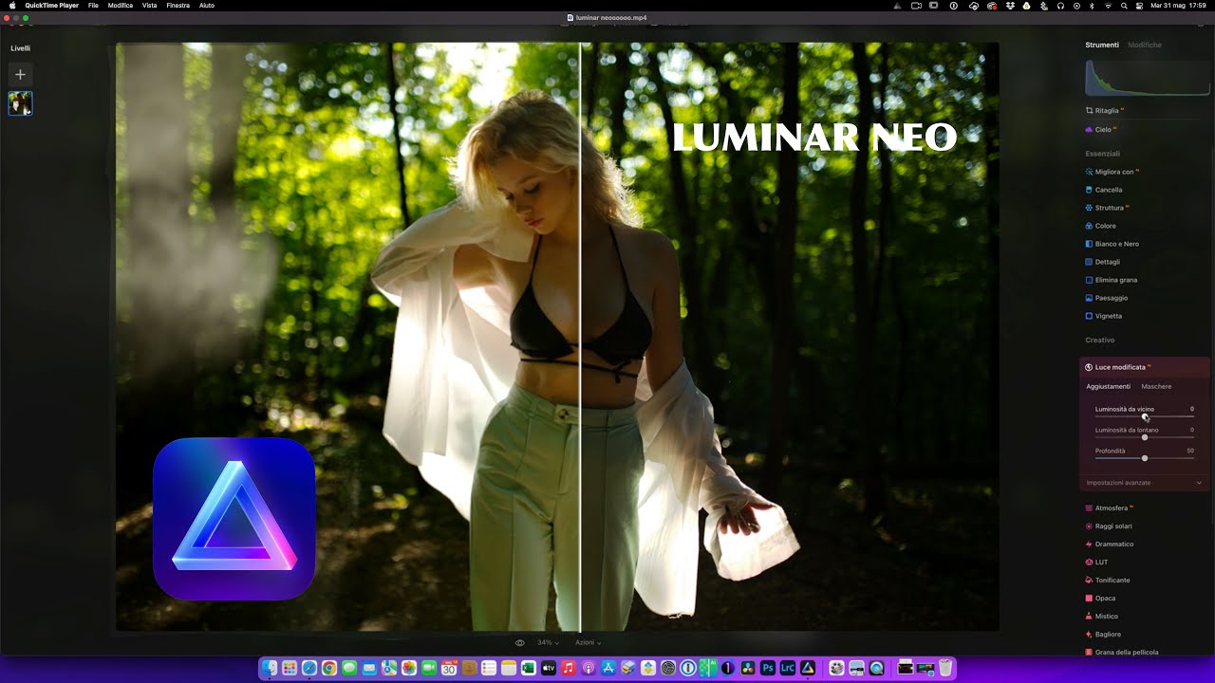Open the Atmosfera tool

coord(1111,508)
